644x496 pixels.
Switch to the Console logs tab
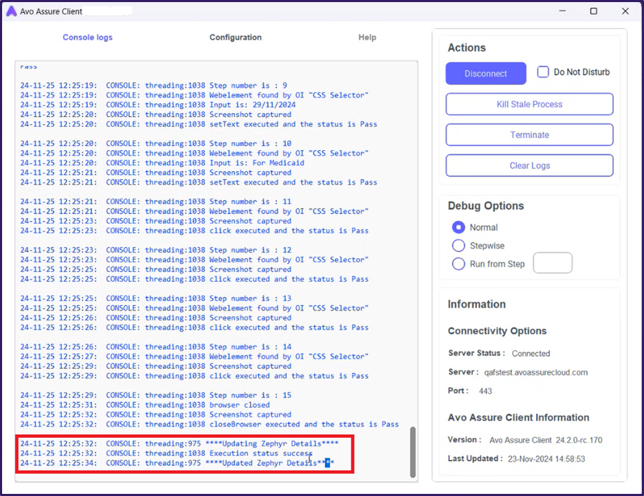88,38
